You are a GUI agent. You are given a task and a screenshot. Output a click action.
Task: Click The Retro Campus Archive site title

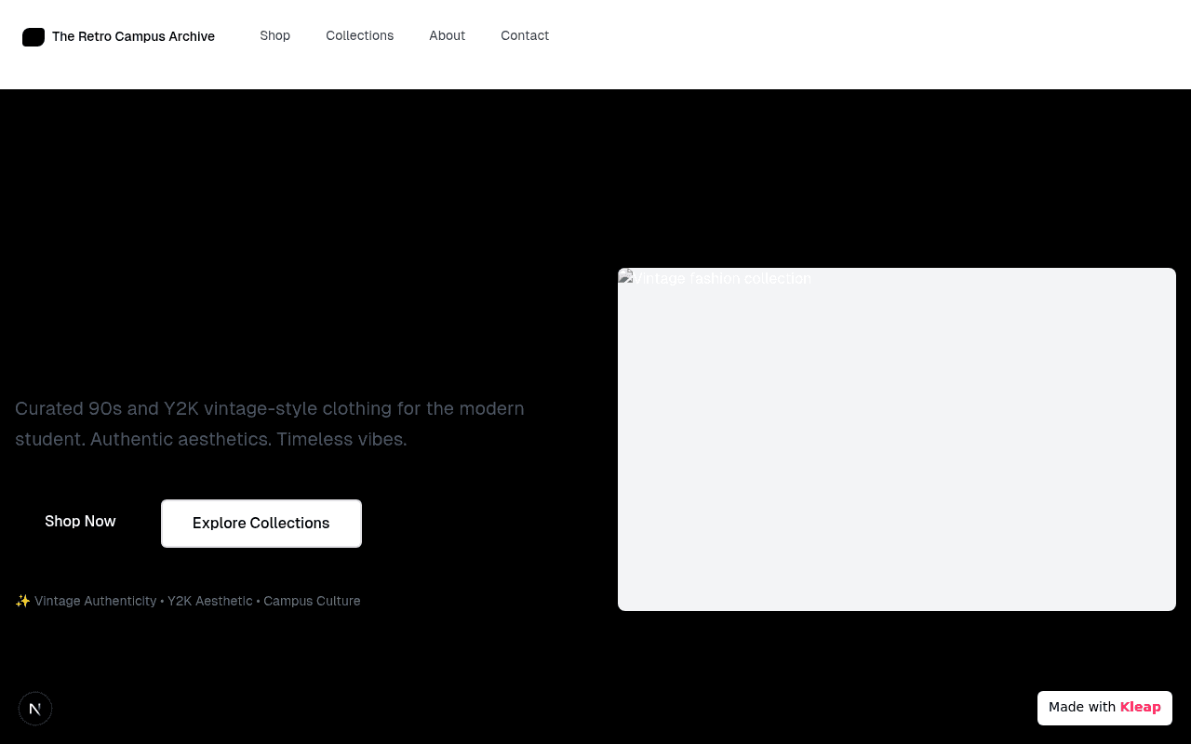pyautogui.click(x=133, y=37)
